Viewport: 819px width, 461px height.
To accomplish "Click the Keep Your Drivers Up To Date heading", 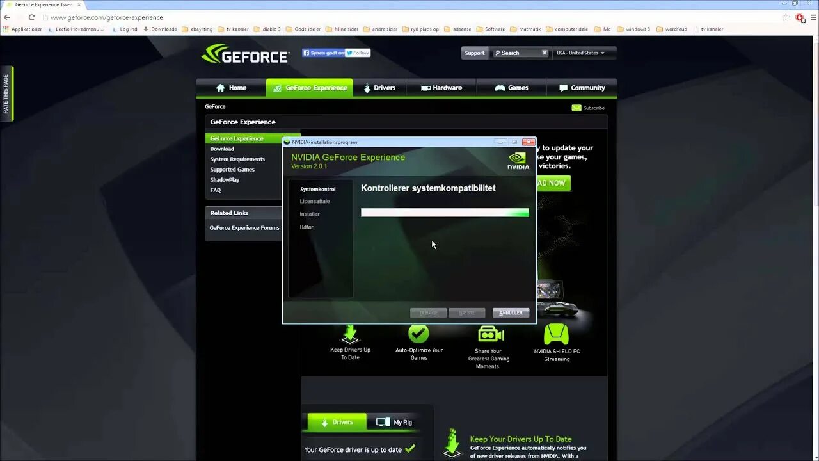I will click(x=521, y=439).
